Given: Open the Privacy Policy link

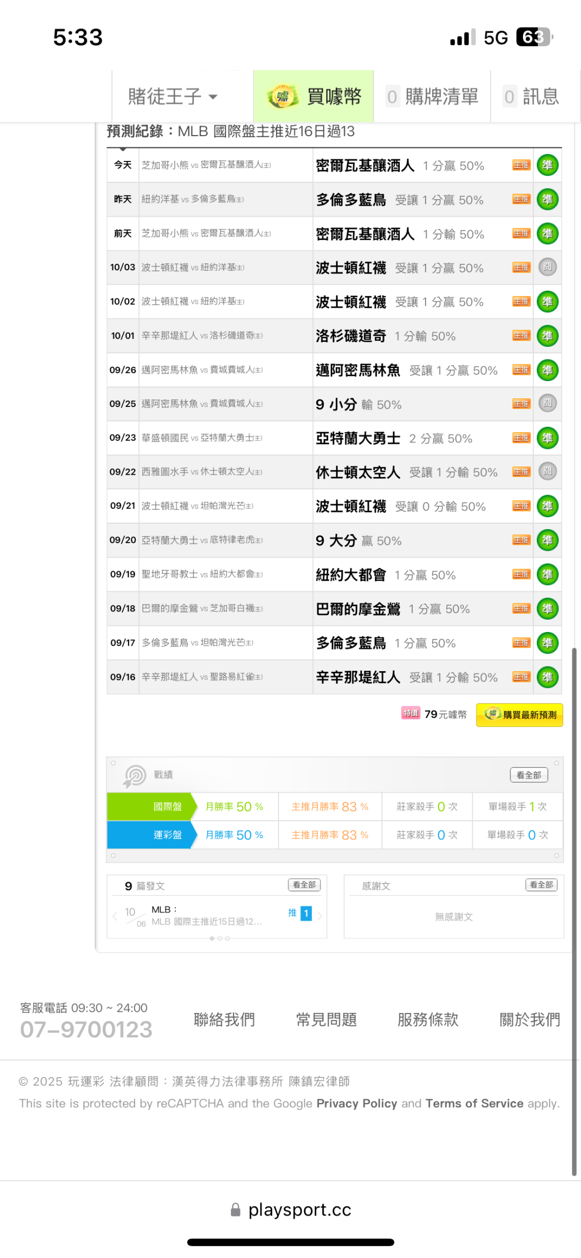Looking at the screenshot, I should (356, 1104).
